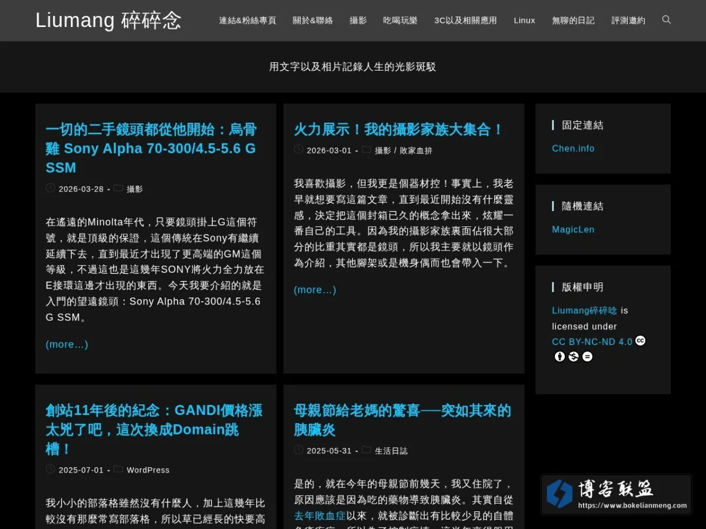This screenshot has width=706, height=529.
Task: Visit the Chen.info link in sidebar
Action: click(573, 149)
